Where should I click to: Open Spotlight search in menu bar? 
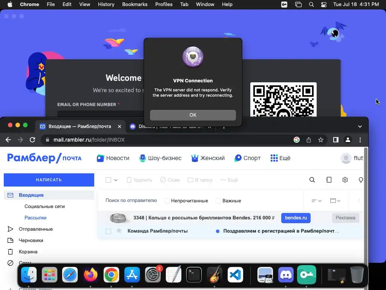[x=311, y=5]
